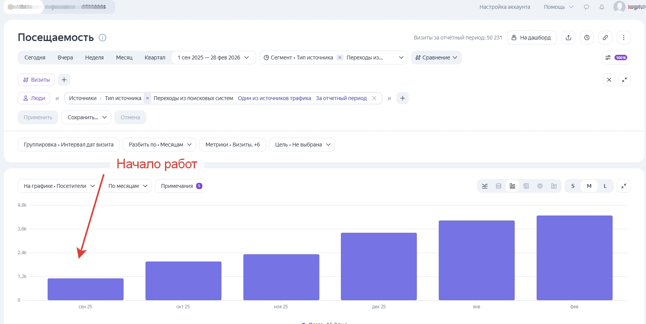Click the chat messages icon in header
The image size is (646, 324).
coord(587,7)
